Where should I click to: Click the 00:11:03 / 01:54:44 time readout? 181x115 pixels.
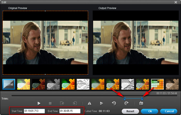pyautogui.click(x=167, y=93)
